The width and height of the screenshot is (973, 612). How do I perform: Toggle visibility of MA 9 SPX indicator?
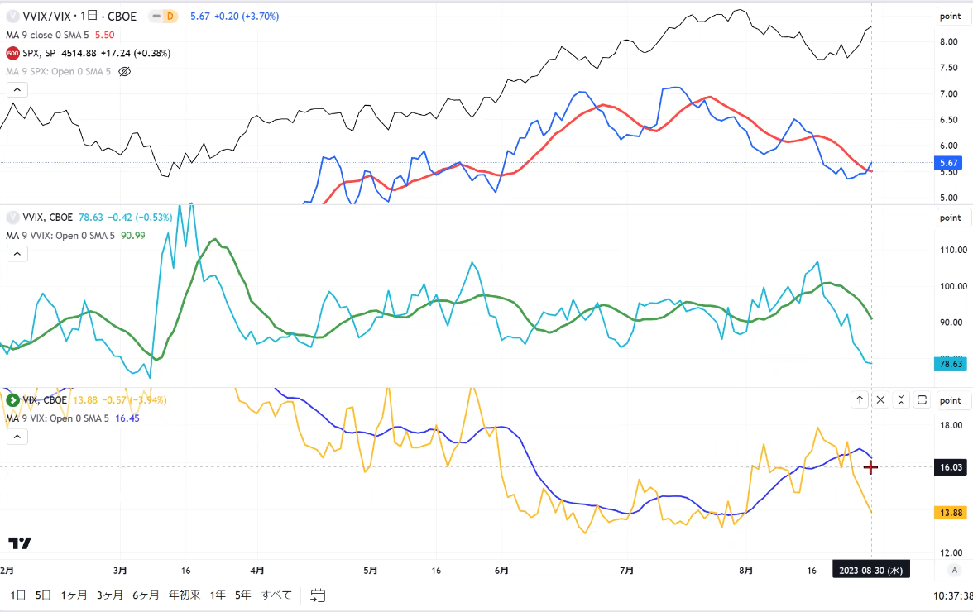125,71
